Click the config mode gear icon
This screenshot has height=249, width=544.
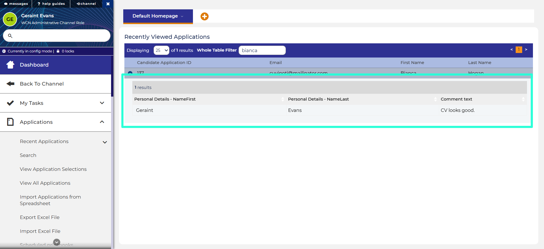[x=4, y=51]
